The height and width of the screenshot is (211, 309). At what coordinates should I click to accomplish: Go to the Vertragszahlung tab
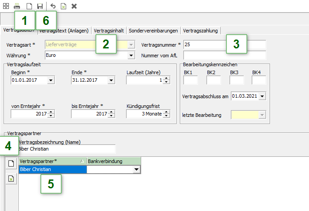tap(201, 31)
